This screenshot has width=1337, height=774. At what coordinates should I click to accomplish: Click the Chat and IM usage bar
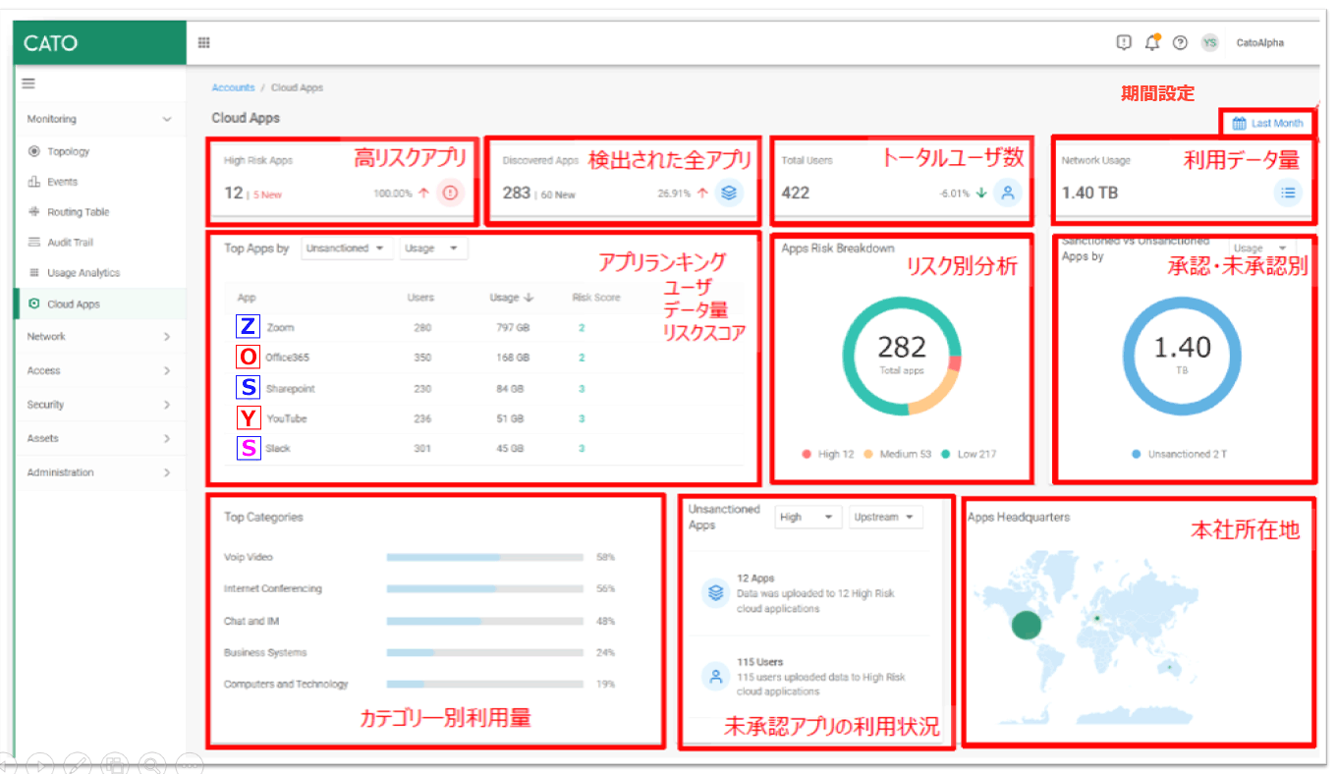tap(484, 622)
